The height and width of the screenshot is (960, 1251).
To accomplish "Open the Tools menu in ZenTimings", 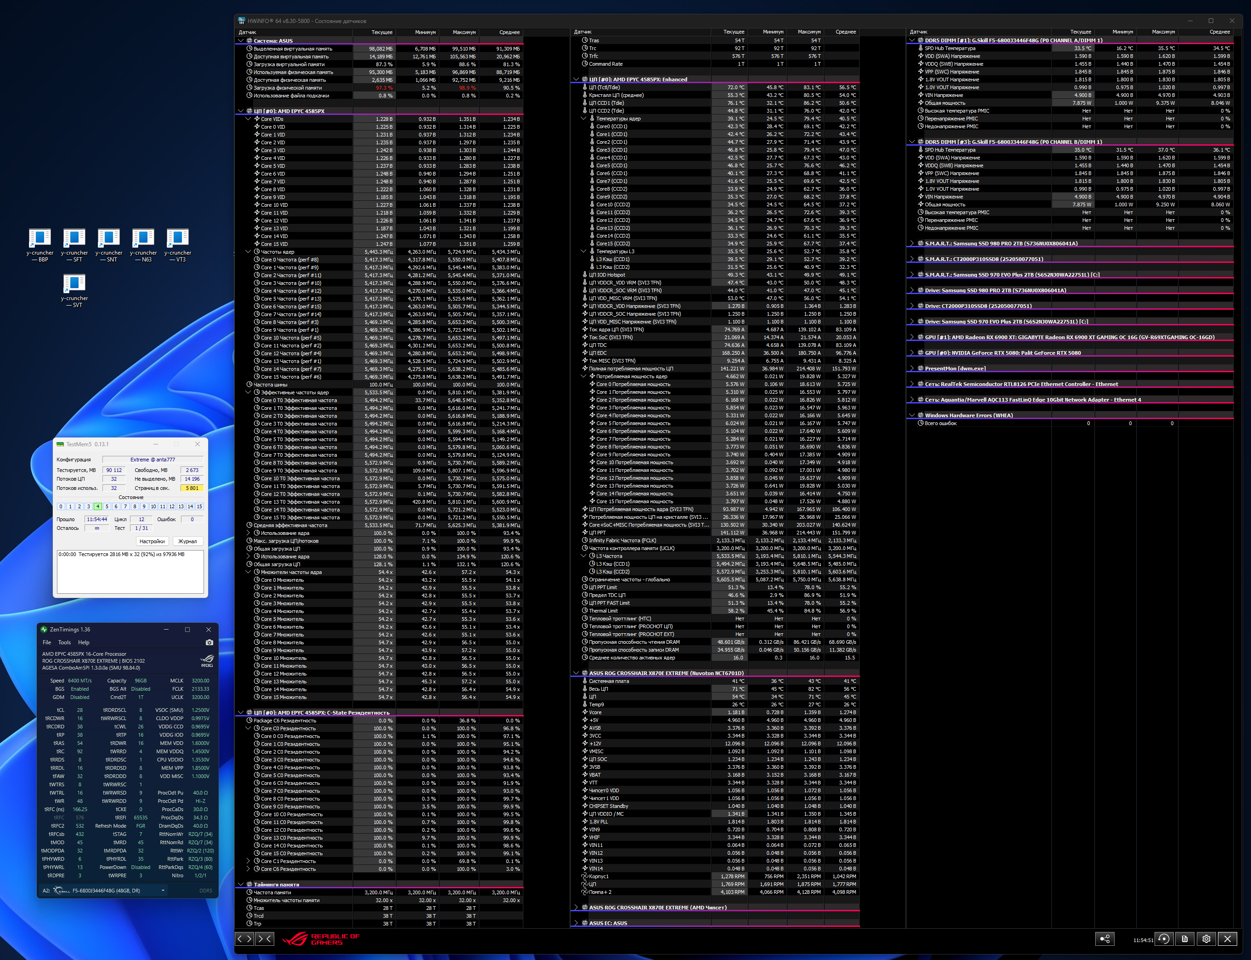I will pyautogui.click(x=65, y=642).
